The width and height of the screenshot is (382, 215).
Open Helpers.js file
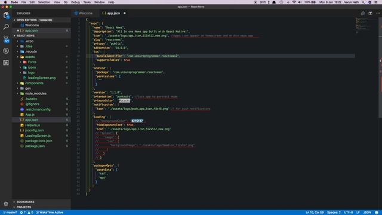coord(41,125)
